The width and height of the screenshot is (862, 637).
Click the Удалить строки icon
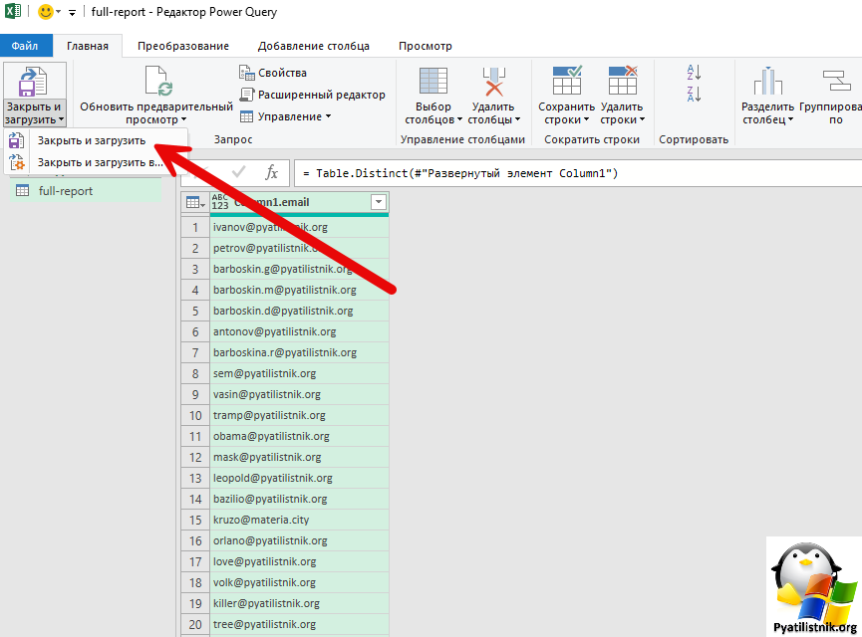tap(623, 81)
